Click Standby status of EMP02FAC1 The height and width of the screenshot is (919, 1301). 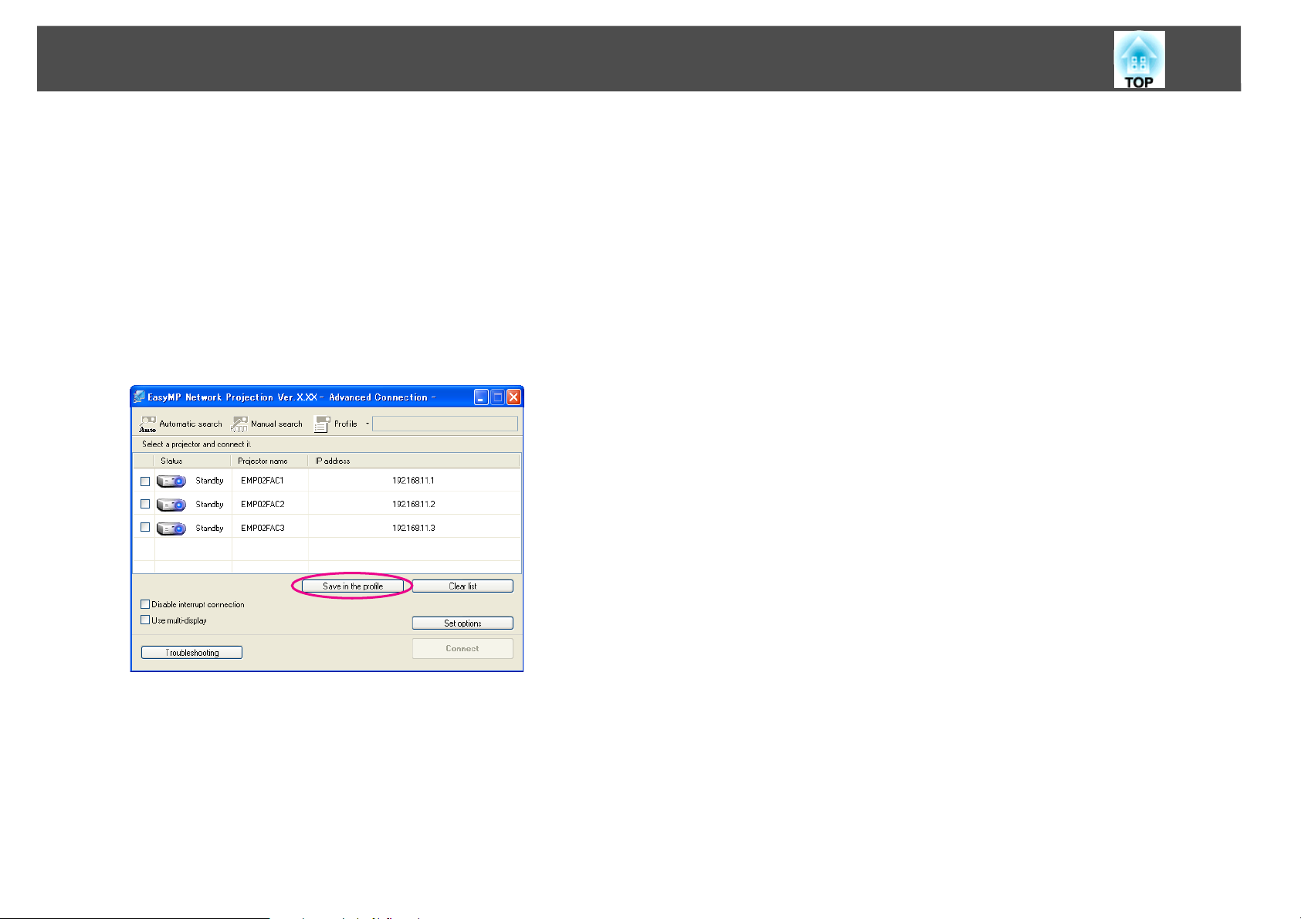coord(209,481)
